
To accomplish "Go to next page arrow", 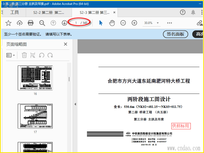I will [x=65, y=23].
